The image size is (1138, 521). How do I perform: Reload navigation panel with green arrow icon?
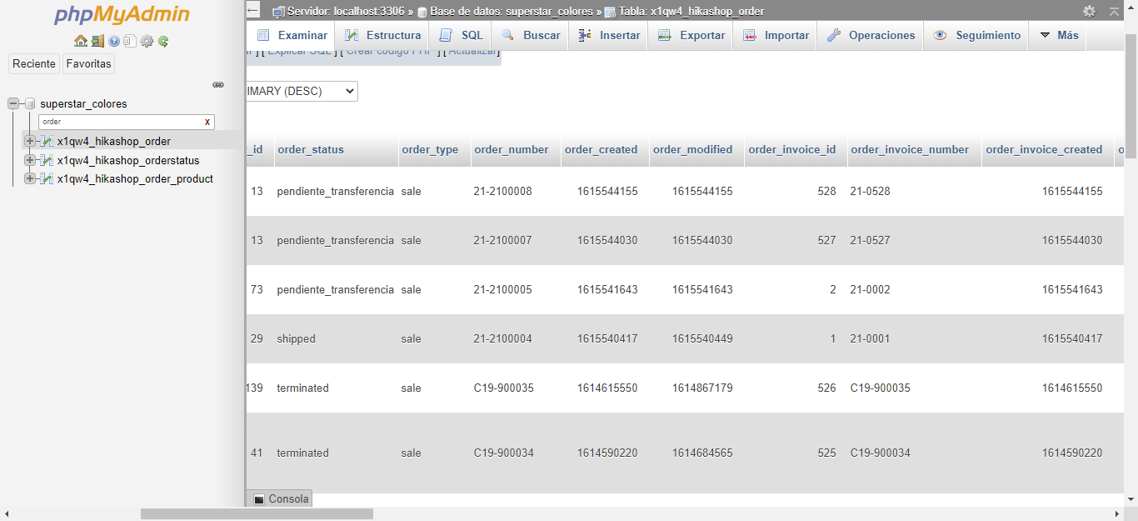(x=163, y=41)
